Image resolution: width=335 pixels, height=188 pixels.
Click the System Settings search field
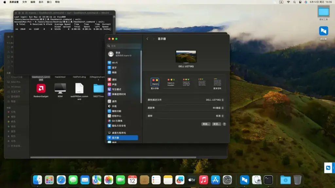point(124,46)
